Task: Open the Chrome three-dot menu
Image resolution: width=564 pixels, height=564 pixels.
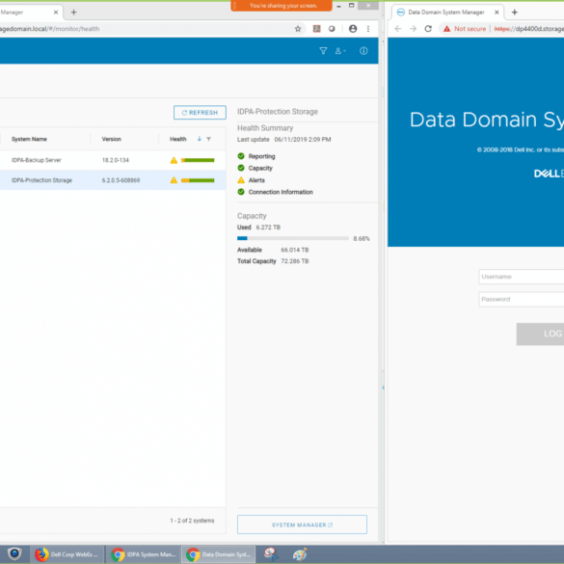Action: 368,29
